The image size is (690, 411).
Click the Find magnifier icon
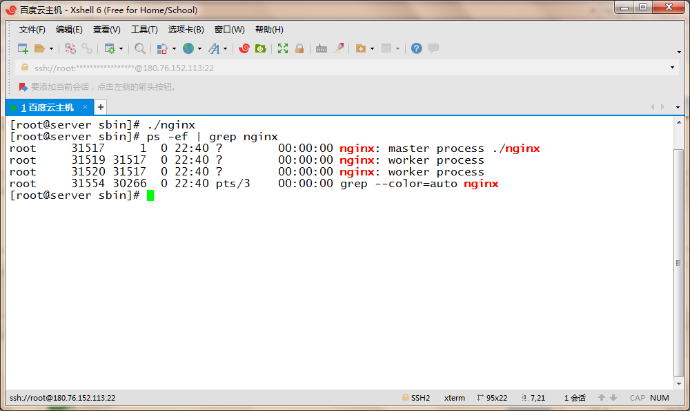[x=140, y=48]
